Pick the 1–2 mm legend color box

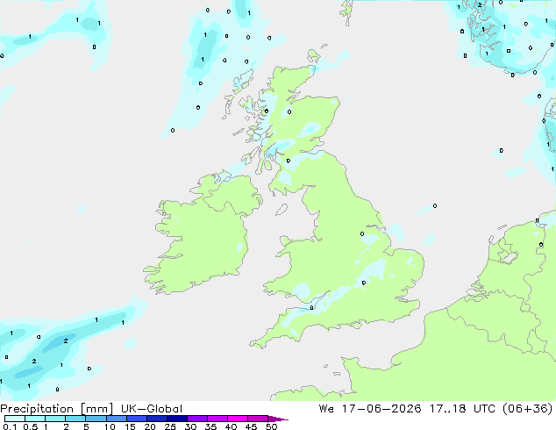click(x=55, y=419)
